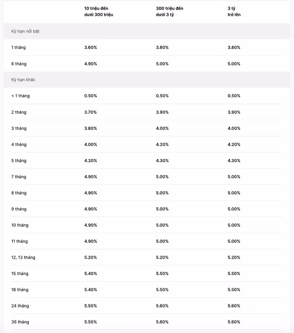The width and height of the screenshot is (294, 333).
Task: Select the "36 tháng" row label
Action: coord(20,322)
